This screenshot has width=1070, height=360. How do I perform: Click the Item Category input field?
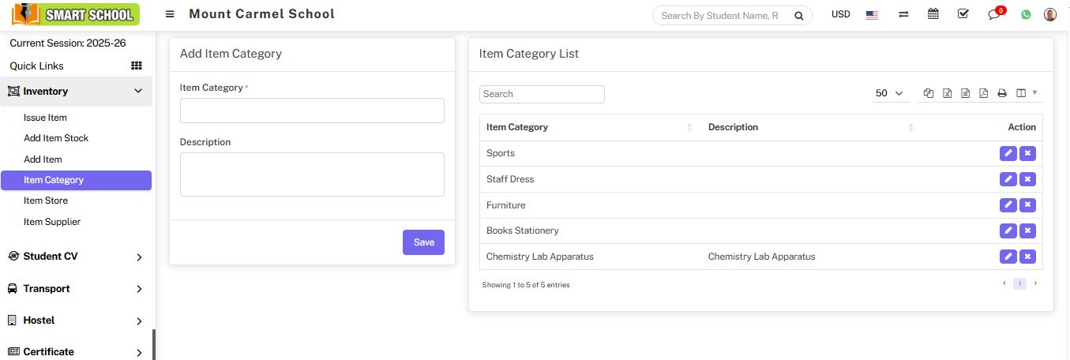(312, 111)
